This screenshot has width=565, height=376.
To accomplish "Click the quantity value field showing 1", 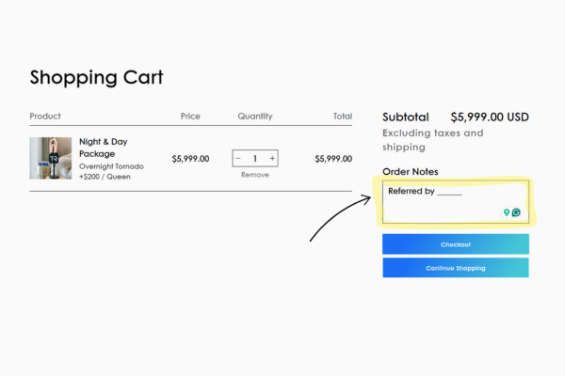I will click(255, 158).
